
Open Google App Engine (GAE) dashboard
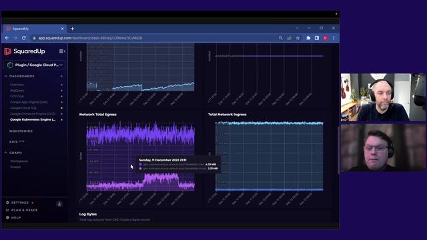(29, 102)
